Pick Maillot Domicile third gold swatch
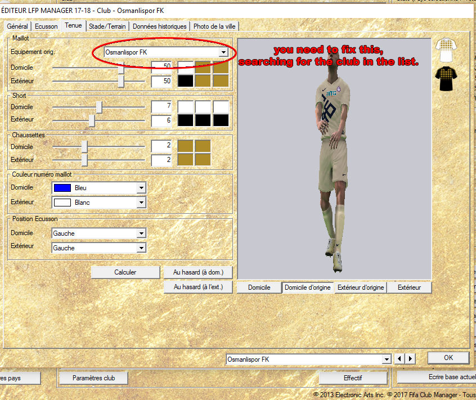Screen dimensions: 476x400 [221, 68]
